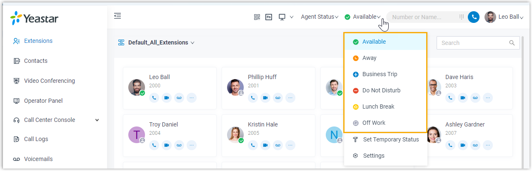
Task: Click the blue call button in top bar
Action: pyautogui.click(x=474, y=17)
